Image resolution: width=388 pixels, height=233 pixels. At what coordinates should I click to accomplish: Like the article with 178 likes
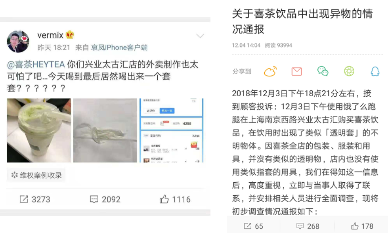(x=362, y=226)
